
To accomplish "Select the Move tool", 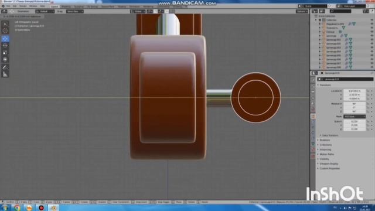I will pyautogui.click(x=5, y=39).
